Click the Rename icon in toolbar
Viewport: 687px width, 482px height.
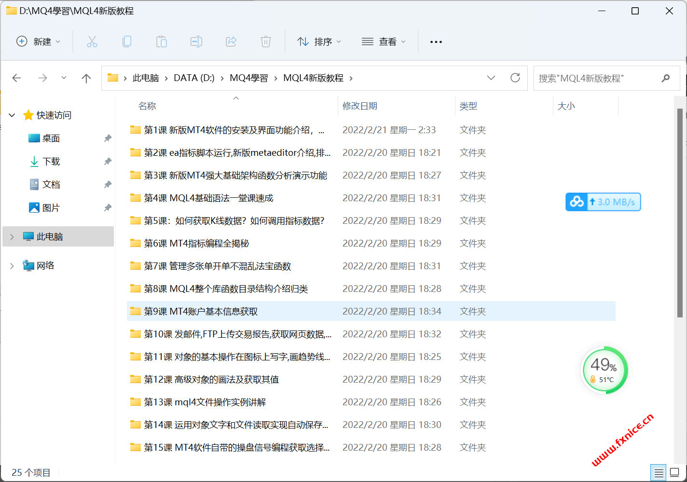click(x=196, y=42)
